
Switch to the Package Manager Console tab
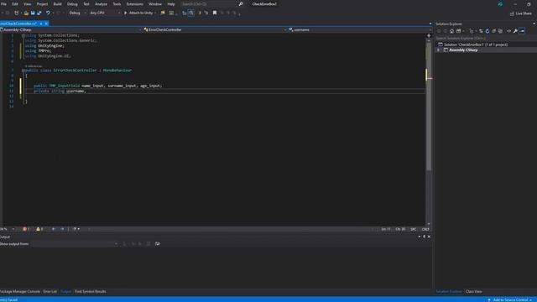click(x=19, y=292)
